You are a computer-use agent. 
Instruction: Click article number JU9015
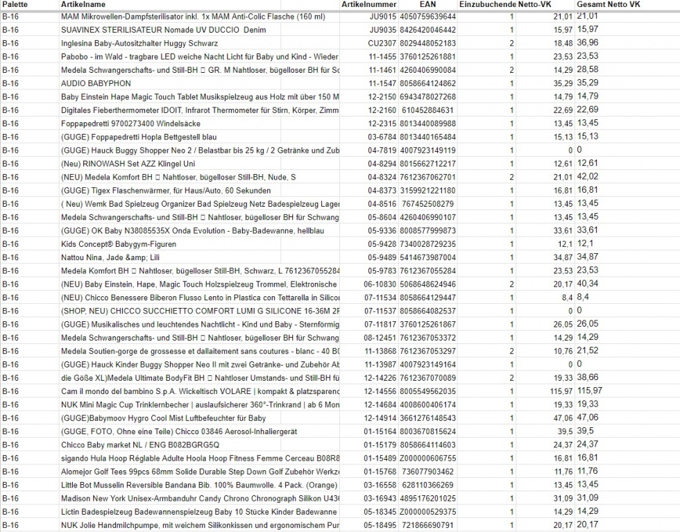382,17
